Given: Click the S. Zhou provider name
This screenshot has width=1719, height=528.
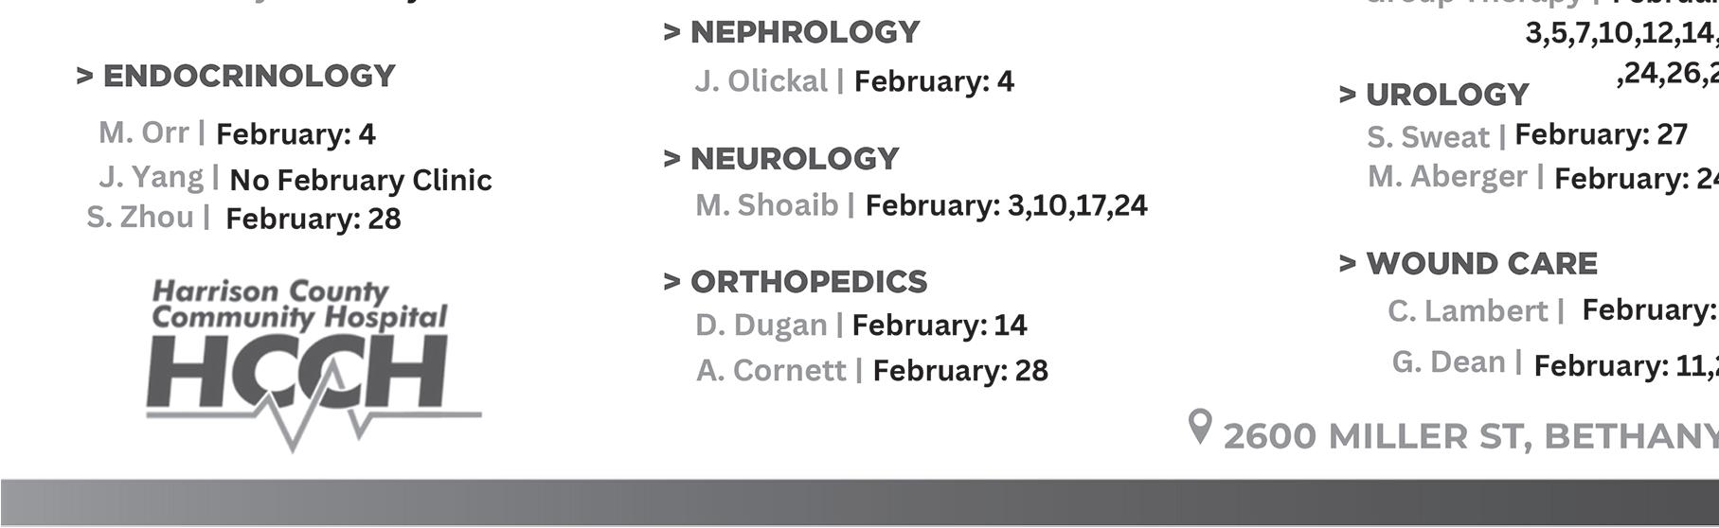Looking at the screenshot, I should click(x=140, y=217).
